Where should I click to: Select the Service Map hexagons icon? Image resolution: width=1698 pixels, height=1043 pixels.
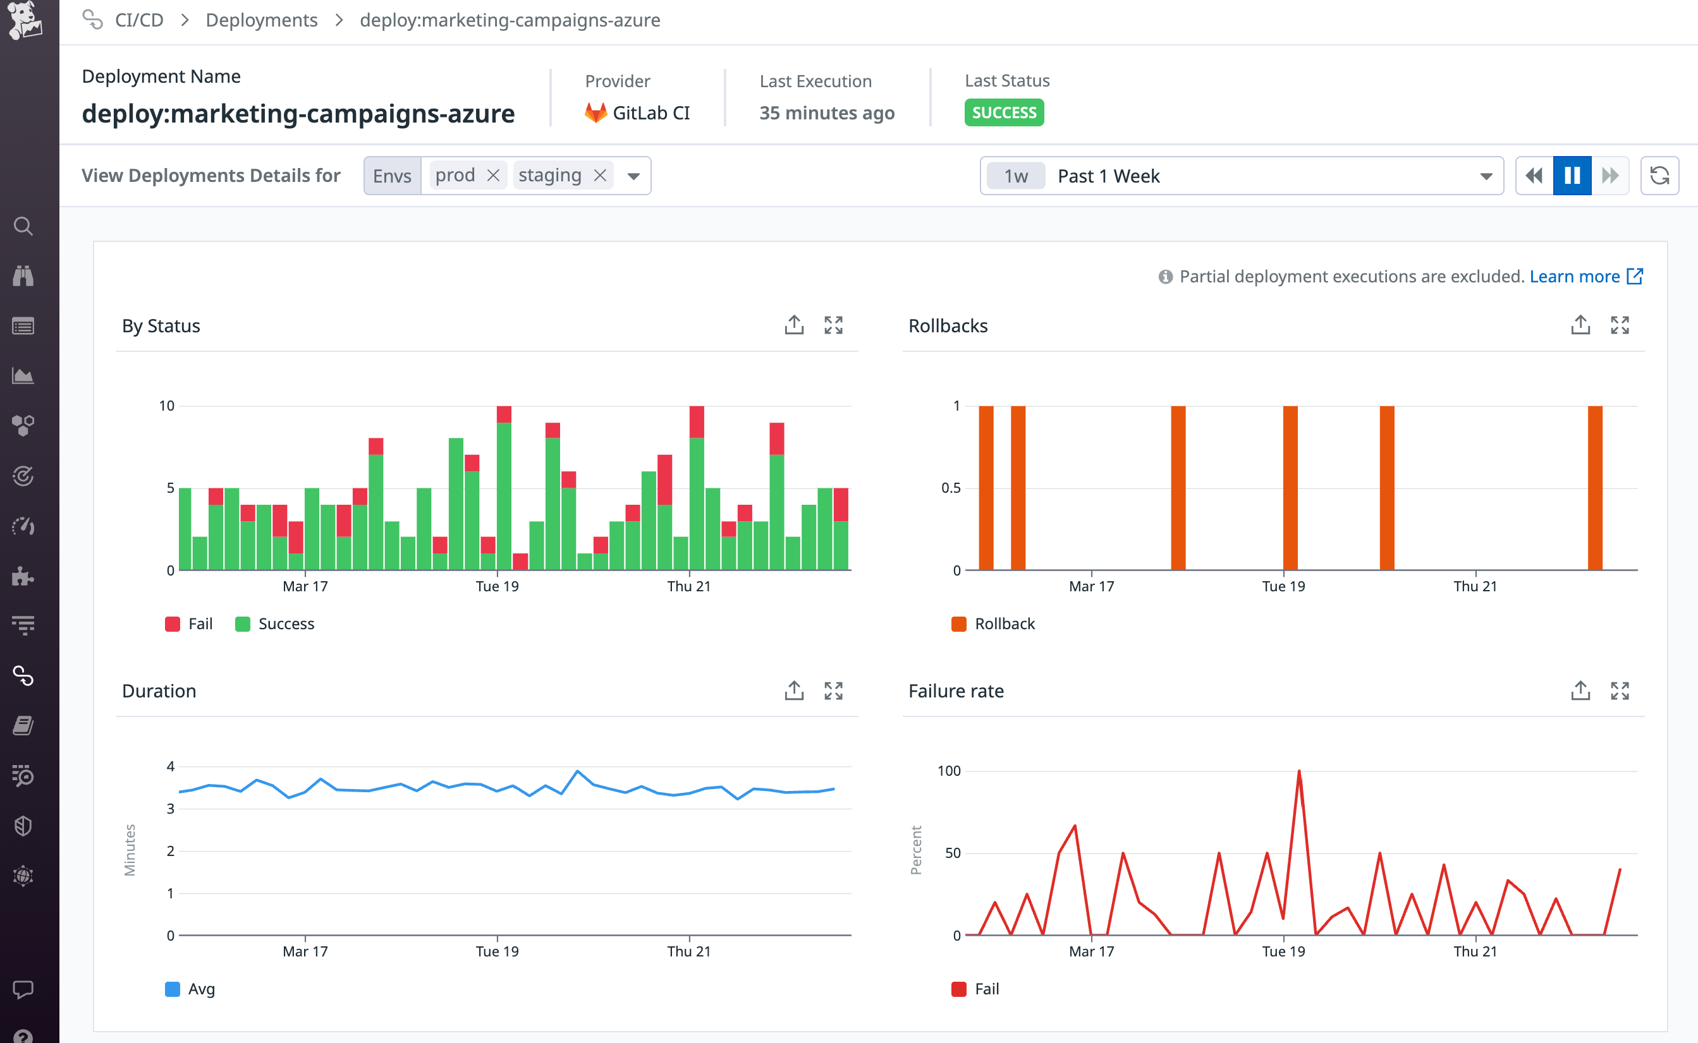pyautogui.click(x=23, y=425)
